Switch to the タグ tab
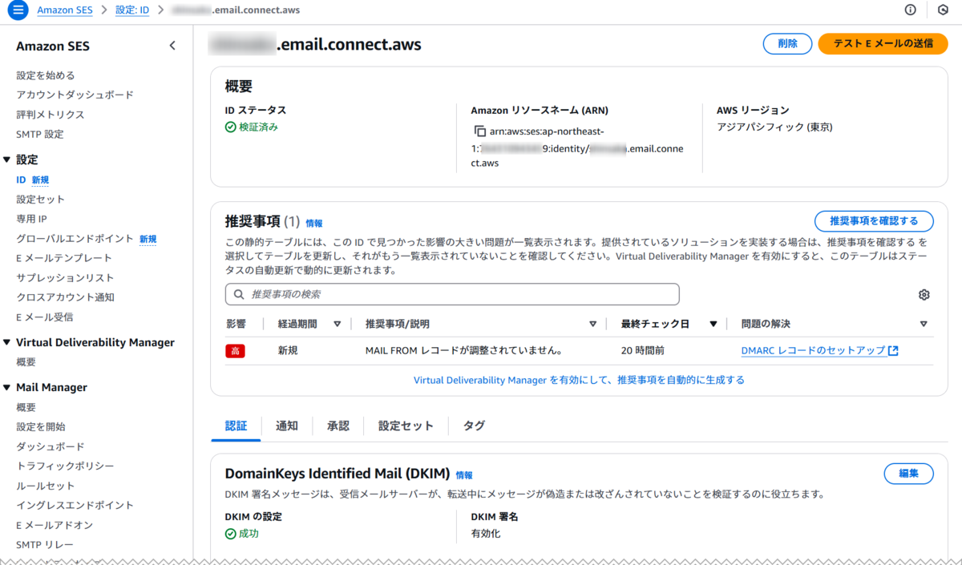Screen dimensions: 962x565 point(474,426)
